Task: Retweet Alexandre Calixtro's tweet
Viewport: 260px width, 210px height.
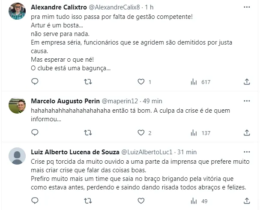Action: point(88,81)
